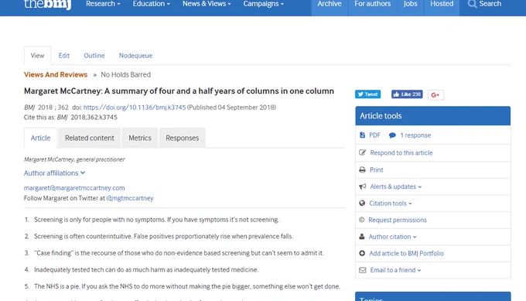Click the article title heading
The width and height of the screenshot is (526, 301).
(x=179, y=91)
